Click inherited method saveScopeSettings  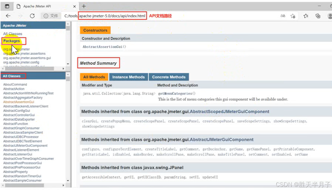253,121
